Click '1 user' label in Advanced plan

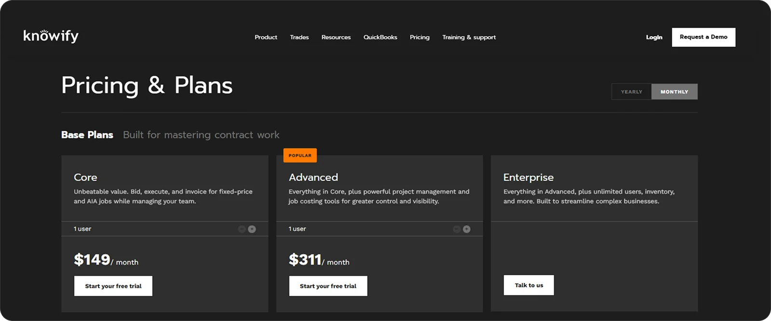pyautogui.click(x=297, y=229)
